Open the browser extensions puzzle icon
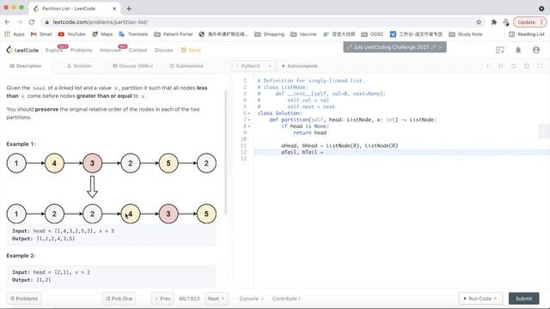 (494, 22)
